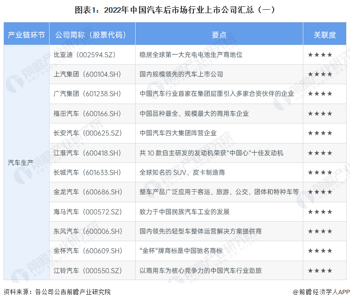350x302 pixels.
Task: Click the 江铃汽车（000550.SZ）cell
Action: click(92, 270)
